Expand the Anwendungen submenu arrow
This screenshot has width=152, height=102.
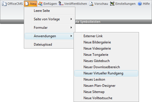[x=71, y=36]
